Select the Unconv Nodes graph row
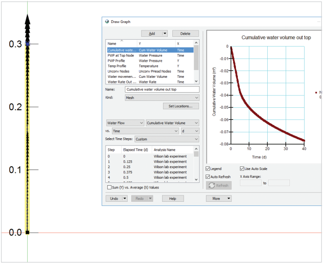The height and width of the screenshot is (264, 323). tap(150, 71)
